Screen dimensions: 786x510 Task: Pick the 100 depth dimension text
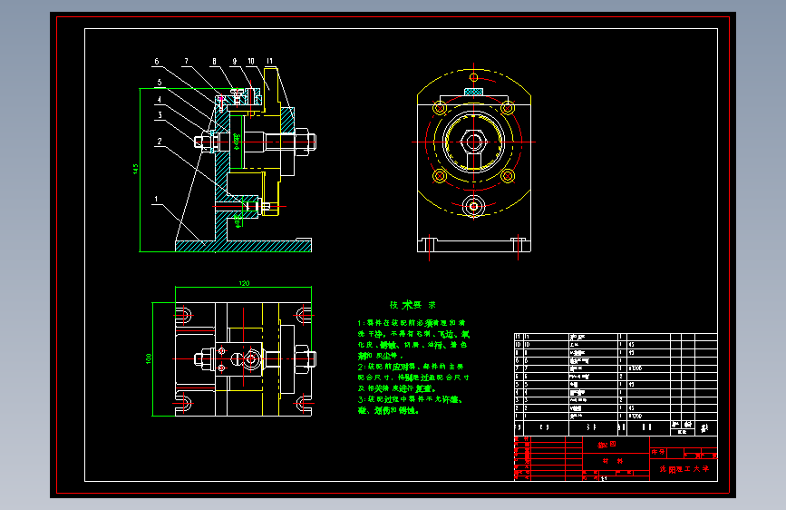(x=149, y=358)
